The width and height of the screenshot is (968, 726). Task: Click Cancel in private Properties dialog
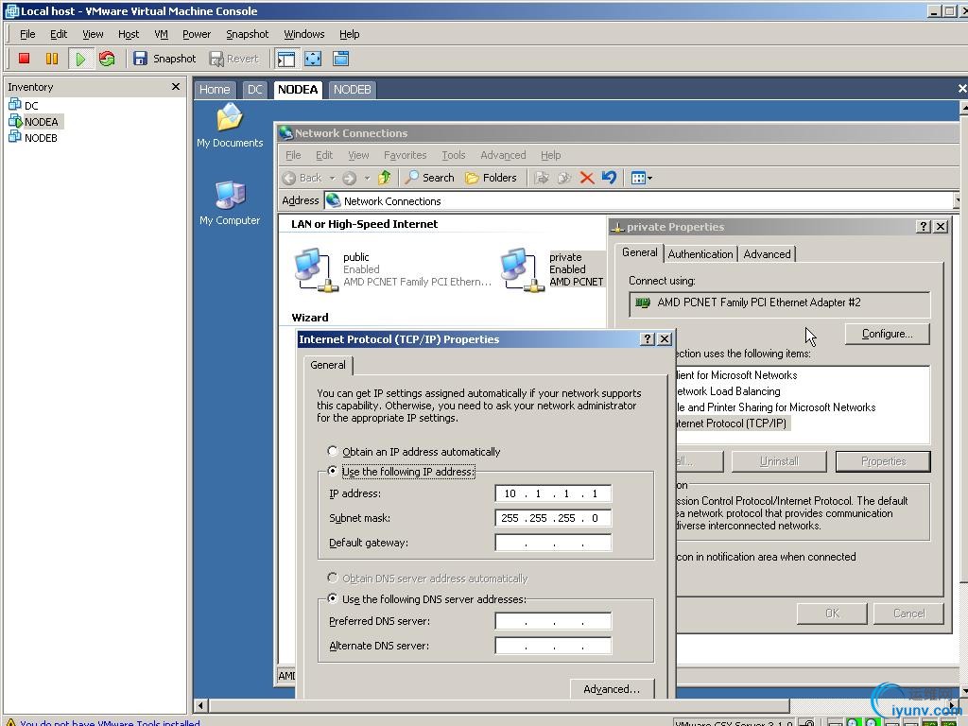click(908, 613)
